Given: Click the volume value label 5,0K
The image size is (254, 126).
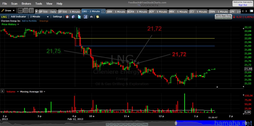Looking at the screenshot, I should click(248, 112).
